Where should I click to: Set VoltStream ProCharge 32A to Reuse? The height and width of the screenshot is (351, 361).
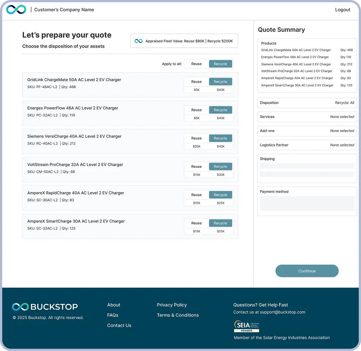click(196, 167)
